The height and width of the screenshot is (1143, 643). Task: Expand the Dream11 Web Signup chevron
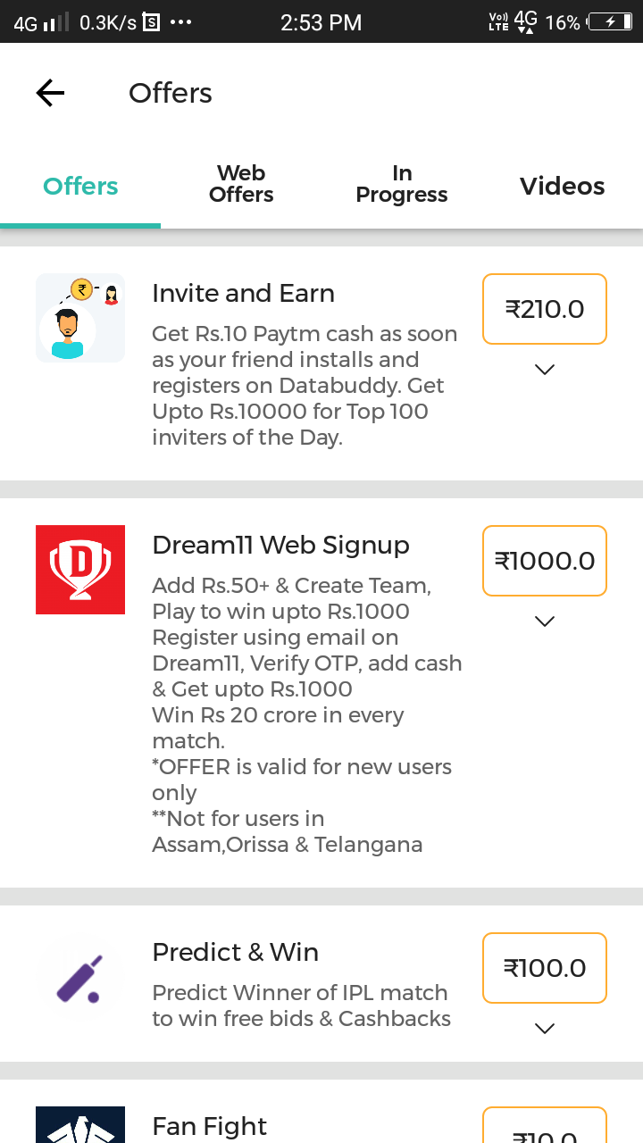point(545,621)
